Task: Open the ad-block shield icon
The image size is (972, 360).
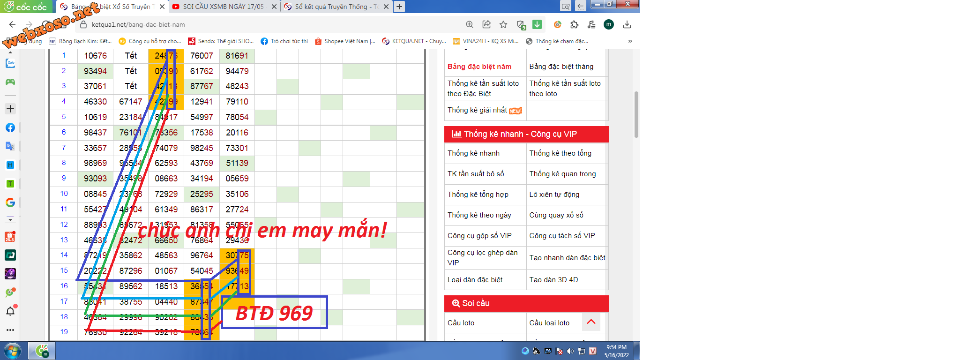Action: coord(521,25)
